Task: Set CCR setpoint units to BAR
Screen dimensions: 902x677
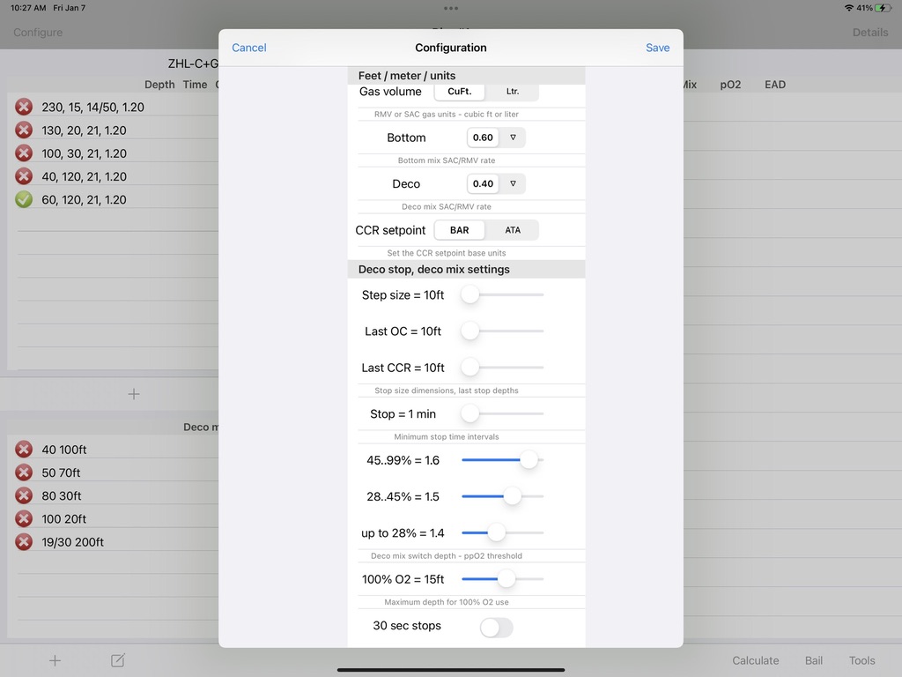Action: point(459,230)
